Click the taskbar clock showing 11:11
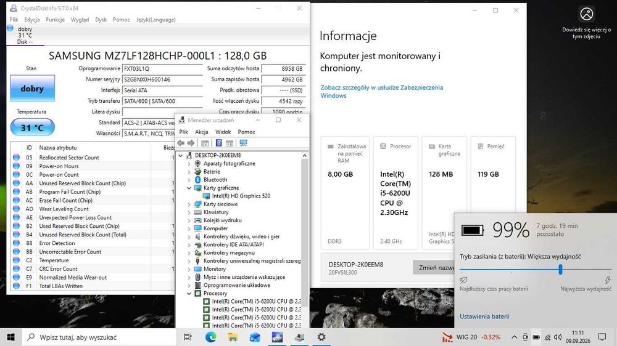The width and height of the screenshot is (617, 346). [578, 337]
